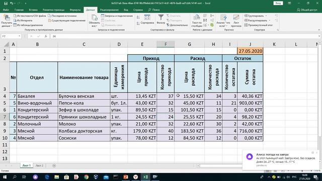Add a new sheet with plus icon
The height and width of the screenshot is (181, 322).
click(54, 165)
